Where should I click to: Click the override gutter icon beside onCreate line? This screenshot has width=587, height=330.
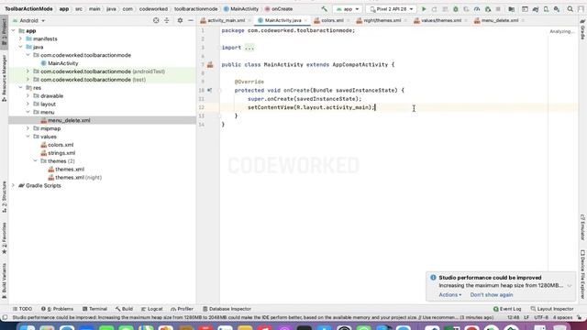click(x=210, y=90)
